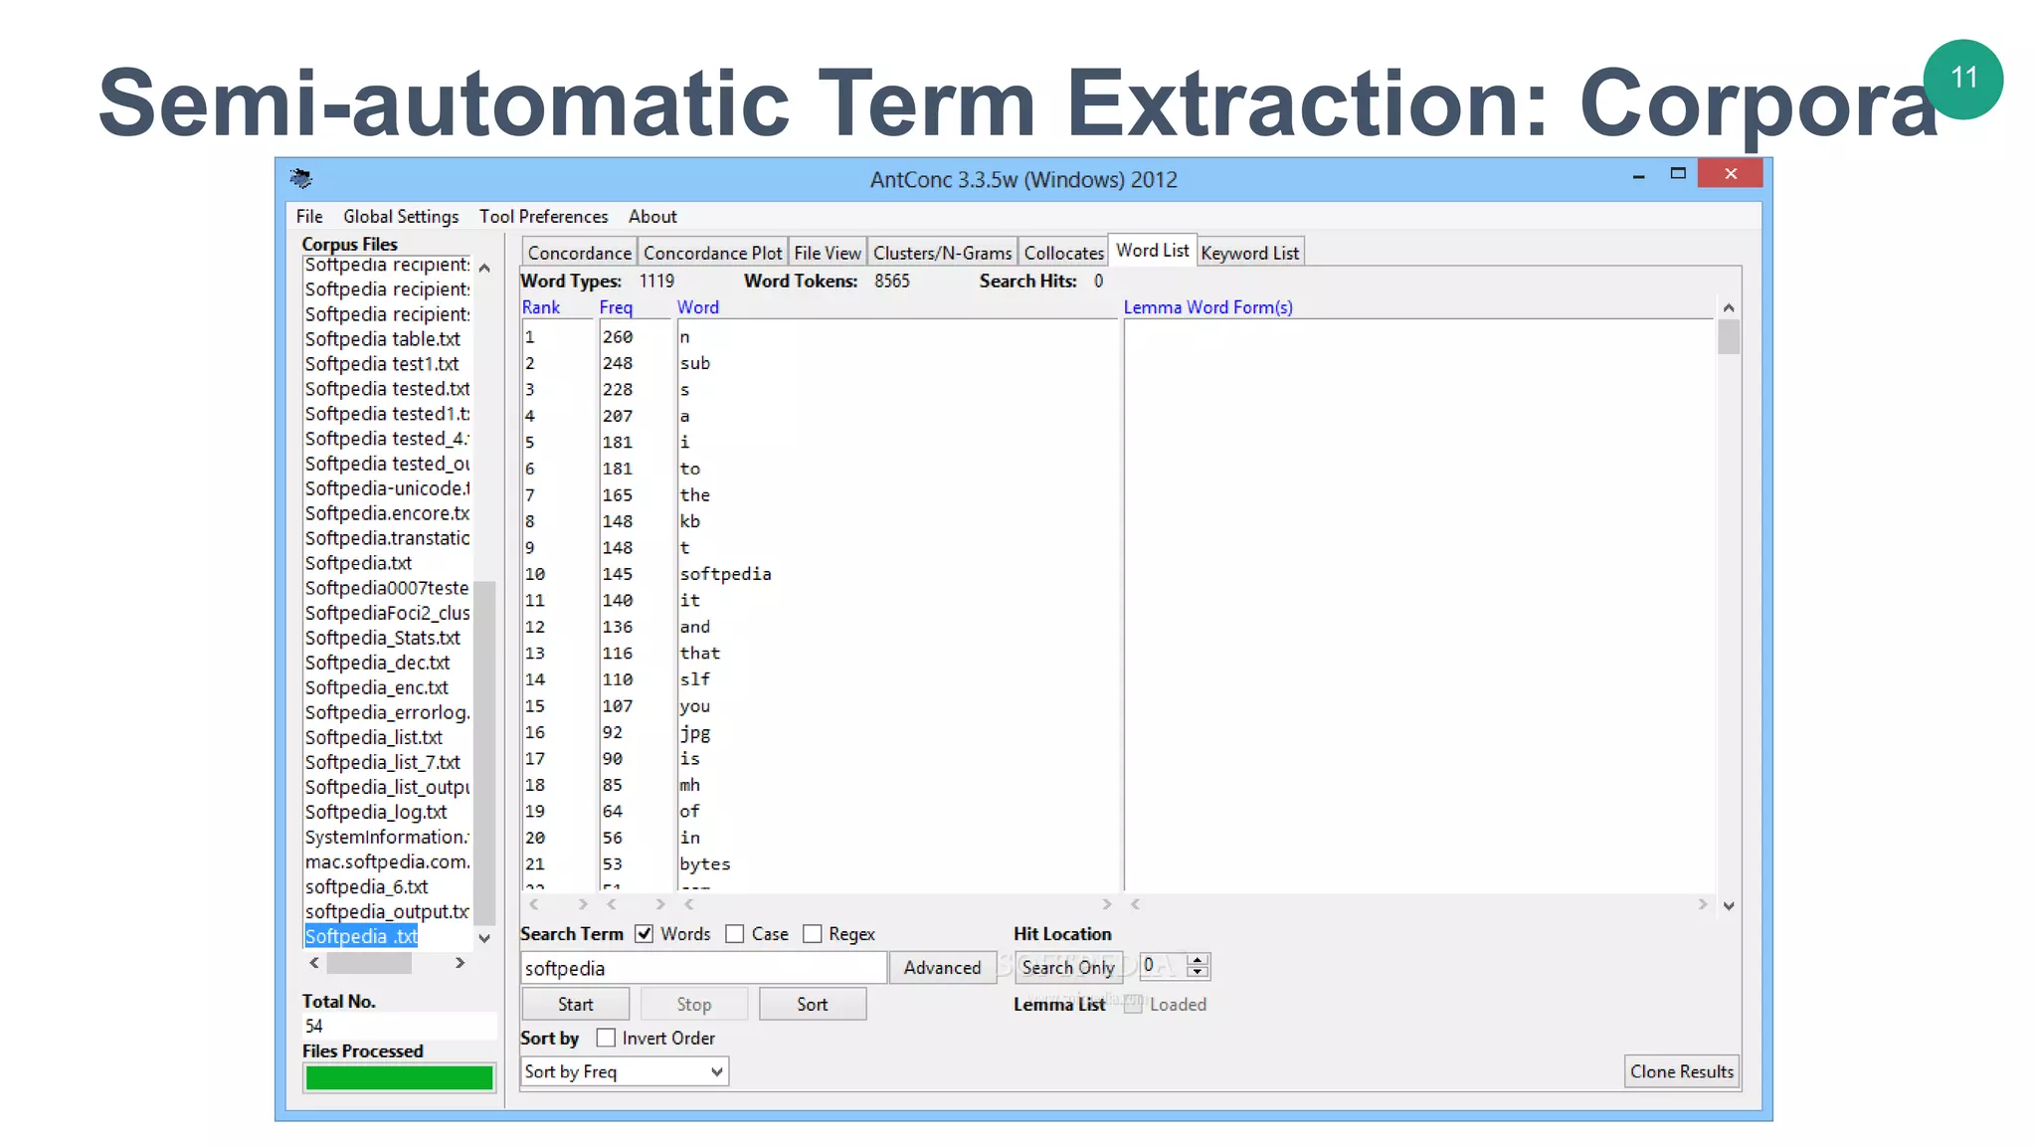
Task: Click the word 'slf' in word list
Action: click(x=694, y=679)
